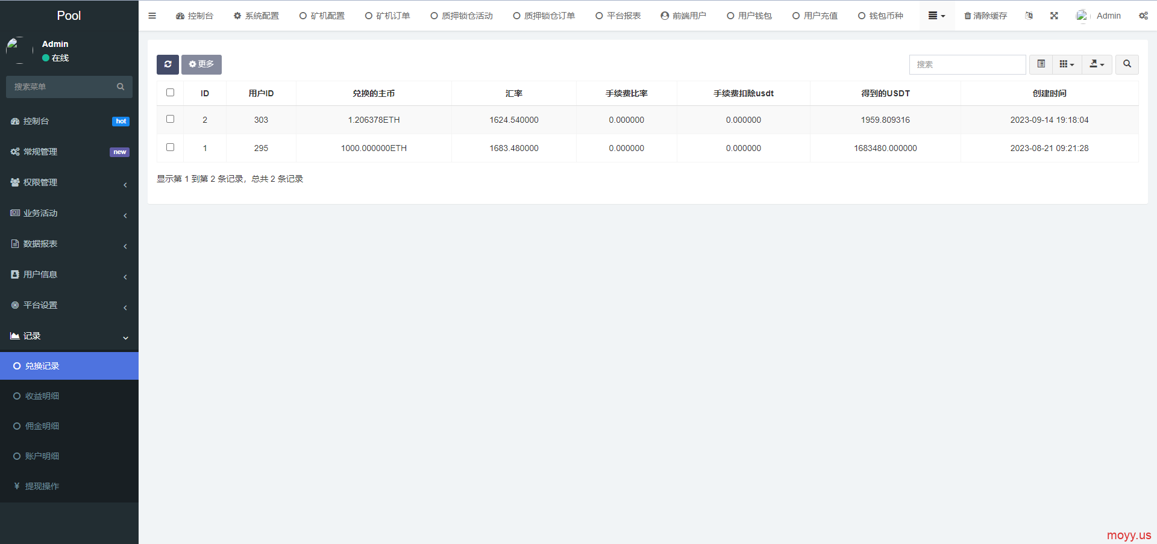Viewport: 1157px width, 544px height.
Task: Click sidebar menu search magnifier icon
Action: pos(121,87)
